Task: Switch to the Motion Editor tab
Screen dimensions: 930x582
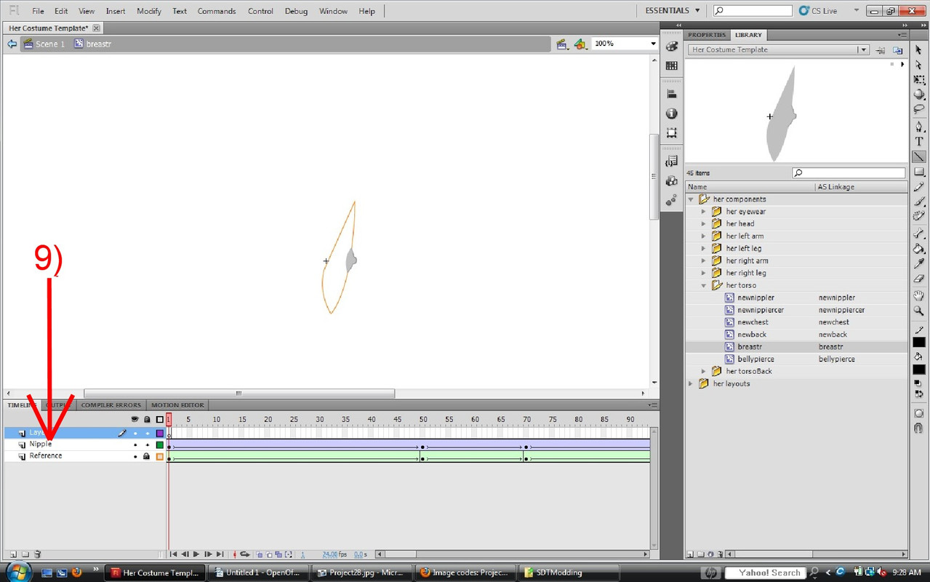Action: point(177,405)
